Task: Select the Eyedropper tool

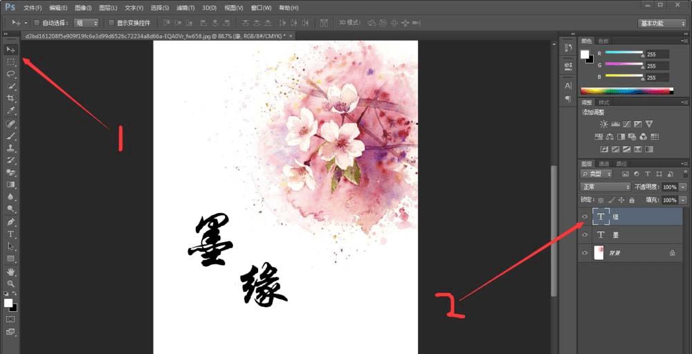Action: tap(10, 110)
